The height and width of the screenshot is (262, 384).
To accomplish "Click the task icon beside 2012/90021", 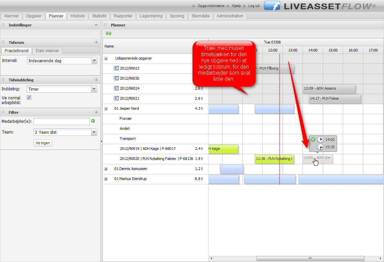I will pos(116,98).
